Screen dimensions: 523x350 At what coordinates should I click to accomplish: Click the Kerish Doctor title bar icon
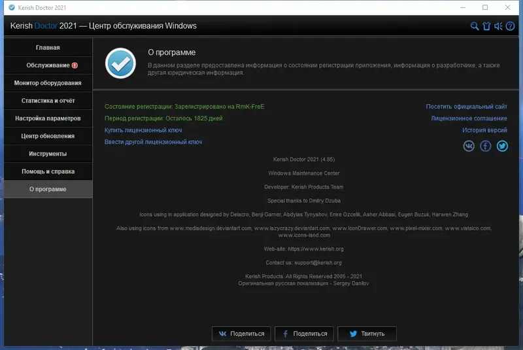[12, 7]
